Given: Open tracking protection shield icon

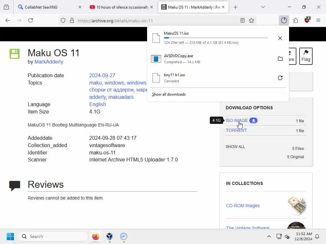Looking at the screenshot, I should coord(63,20).
